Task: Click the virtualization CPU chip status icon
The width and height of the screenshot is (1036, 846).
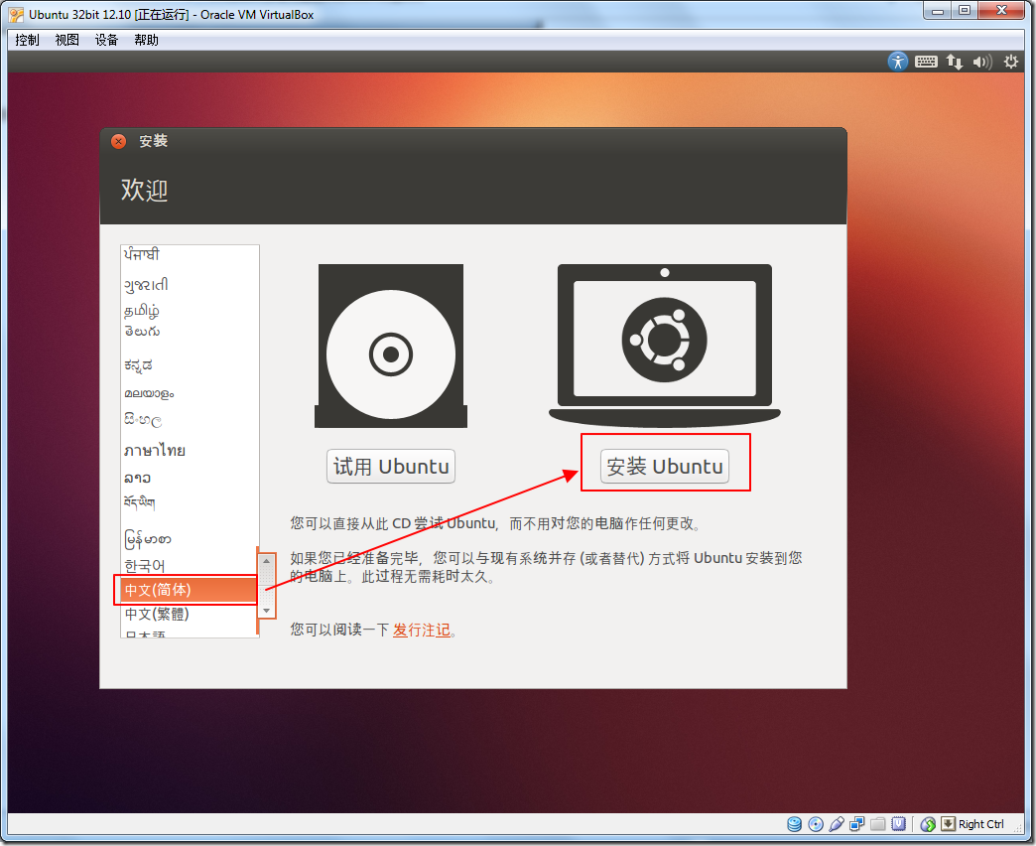Action: coord(899,823)
